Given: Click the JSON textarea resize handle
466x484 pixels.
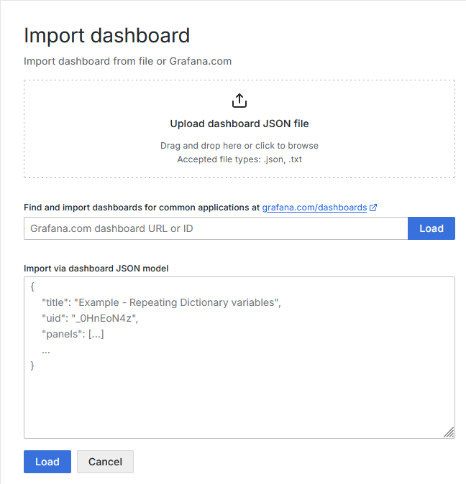Looking at the screenshot, I should click(449, 432).
